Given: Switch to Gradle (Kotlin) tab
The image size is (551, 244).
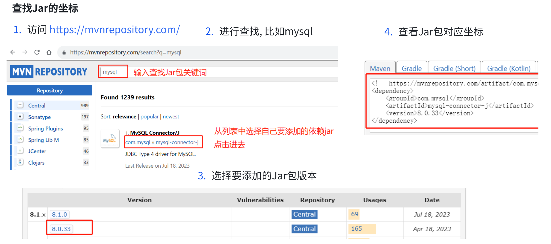Looking at the screenshot, I should pos(509,68).
